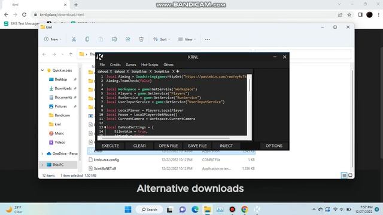This screenshot has height=215, width=383.
Task: Select Desktop in the navigation pane
Action: click(61, 79)
